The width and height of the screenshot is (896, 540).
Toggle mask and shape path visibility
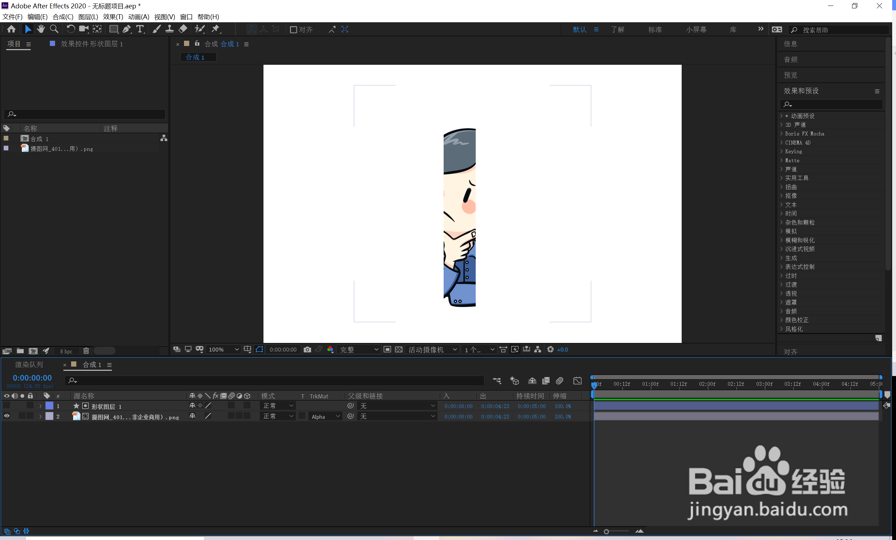pos(259,349)
